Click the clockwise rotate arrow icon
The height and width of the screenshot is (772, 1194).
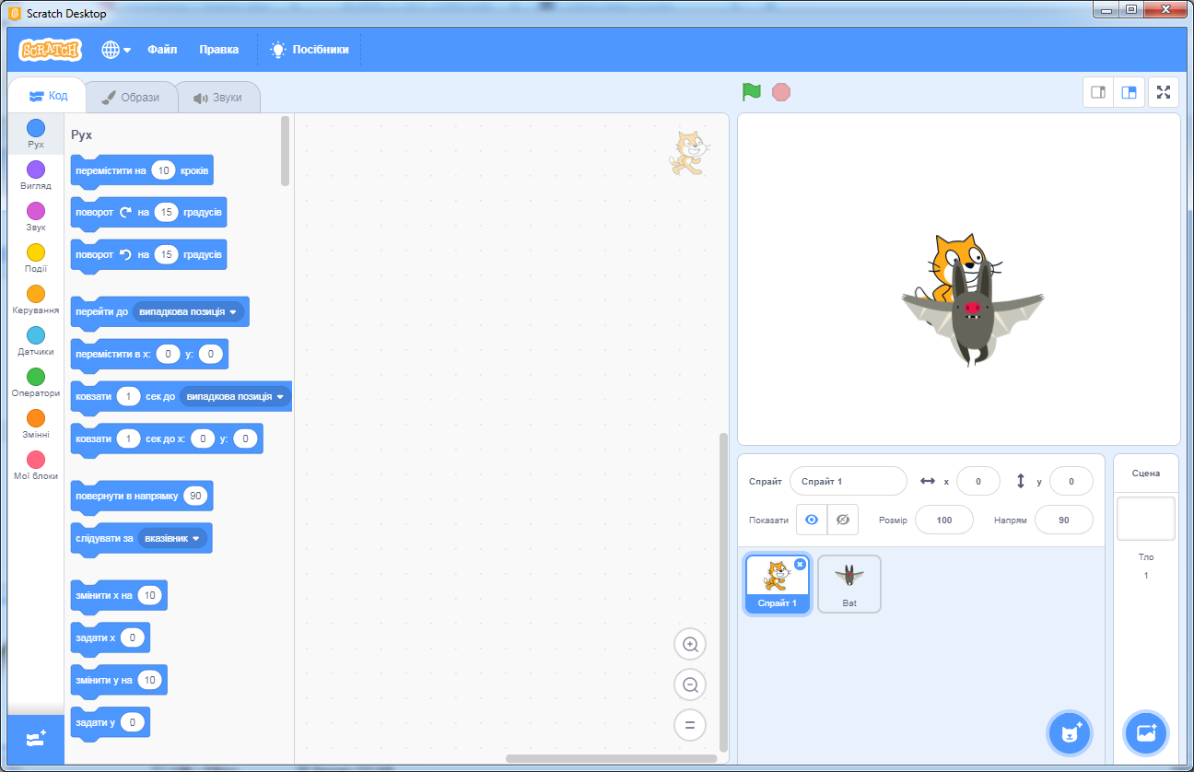coord(126,212)
